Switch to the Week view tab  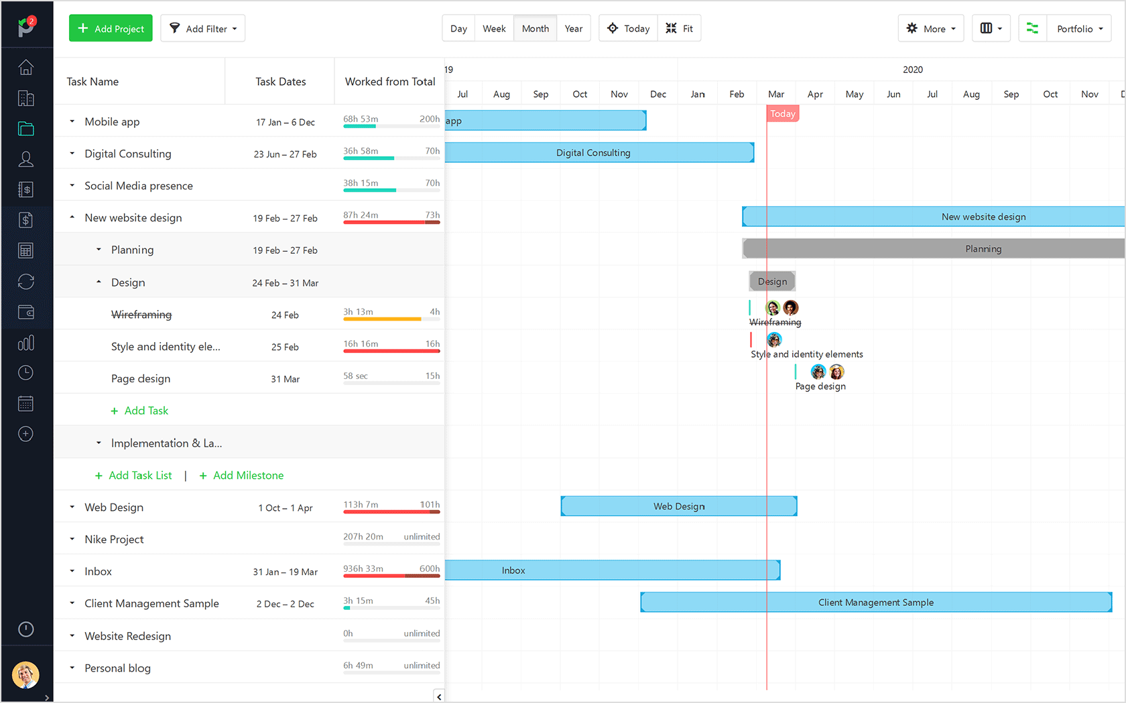click(x=494, y=28)
